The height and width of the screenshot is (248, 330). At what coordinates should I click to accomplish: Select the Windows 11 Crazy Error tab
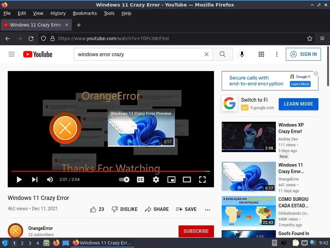(x=36, y=25)
